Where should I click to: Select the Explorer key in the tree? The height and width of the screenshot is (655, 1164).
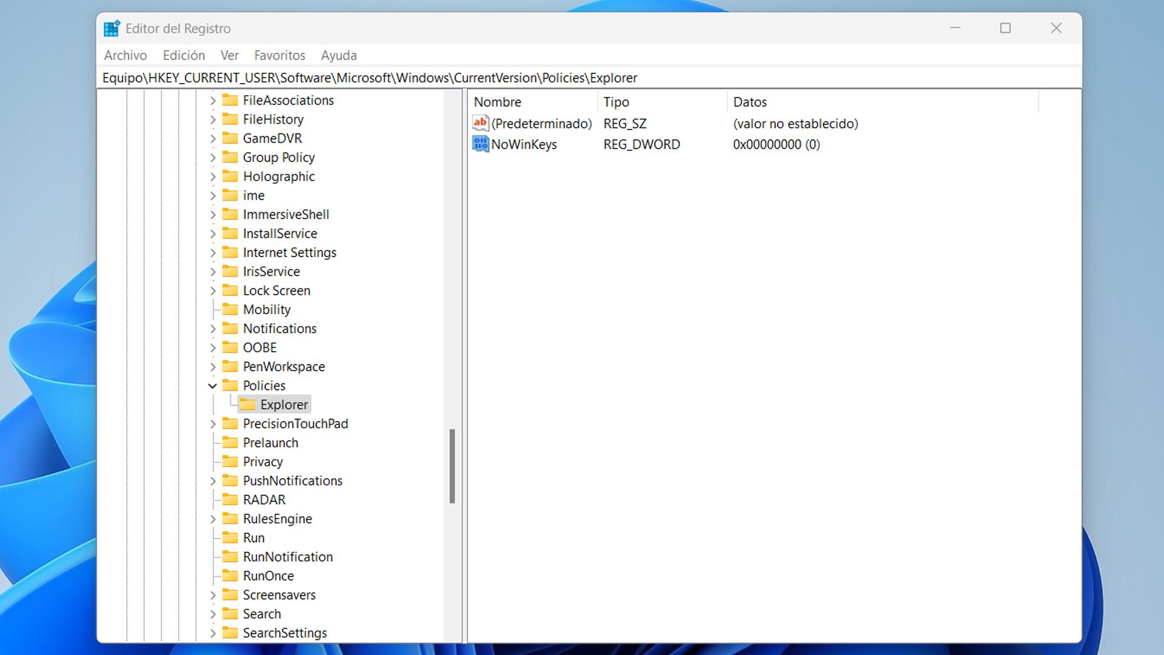[x=284, y=404]
